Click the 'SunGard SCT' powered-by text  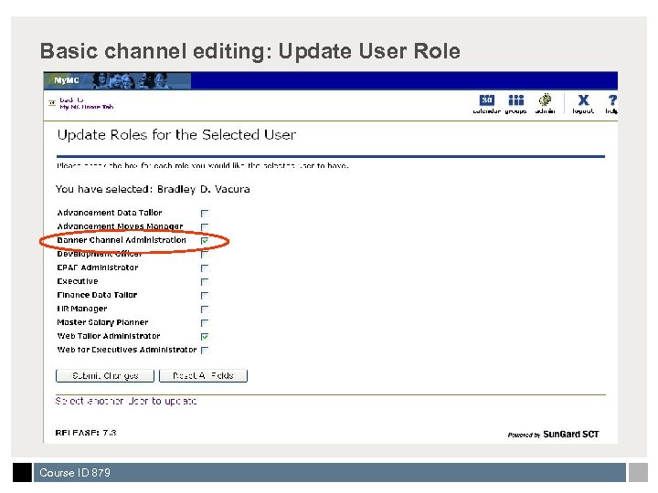pyautogui.click(x=570, y=435)
